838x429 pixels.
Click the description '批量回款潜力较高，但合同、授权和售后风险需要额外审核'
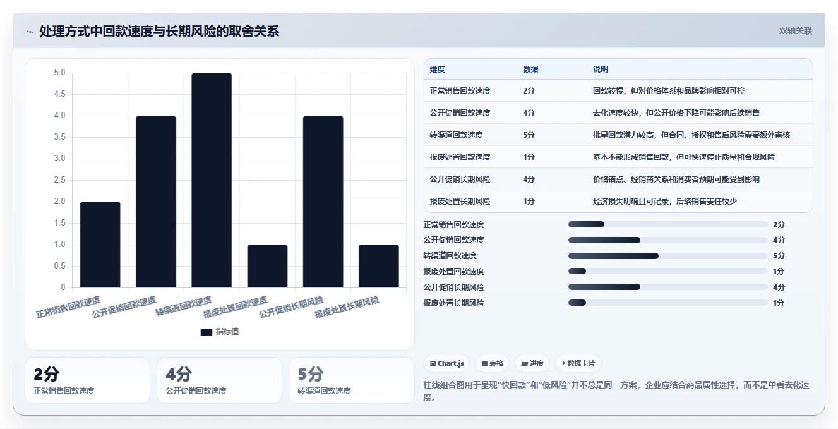691,135
